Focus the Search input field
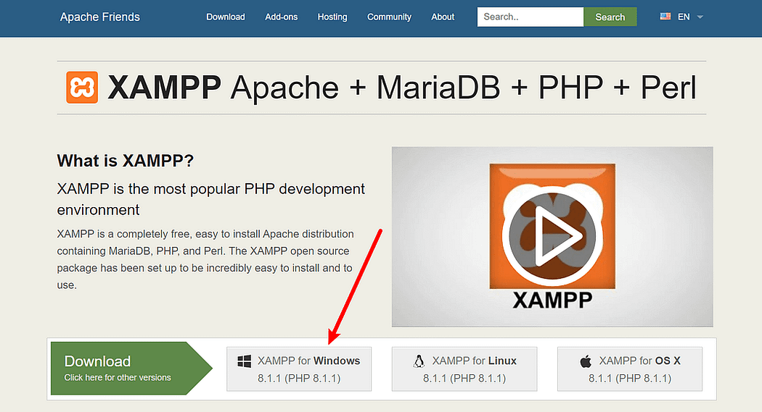 [530, 17]
